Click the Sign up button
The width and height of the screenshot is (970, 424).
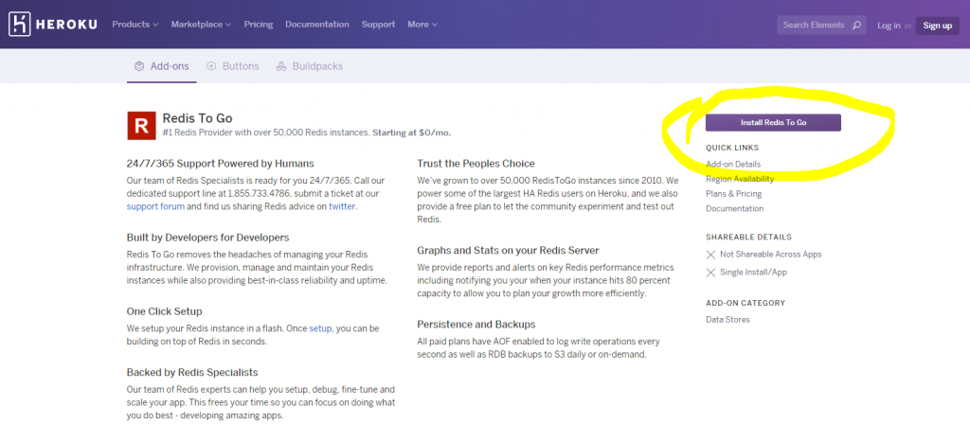click(x=938, y=26)
